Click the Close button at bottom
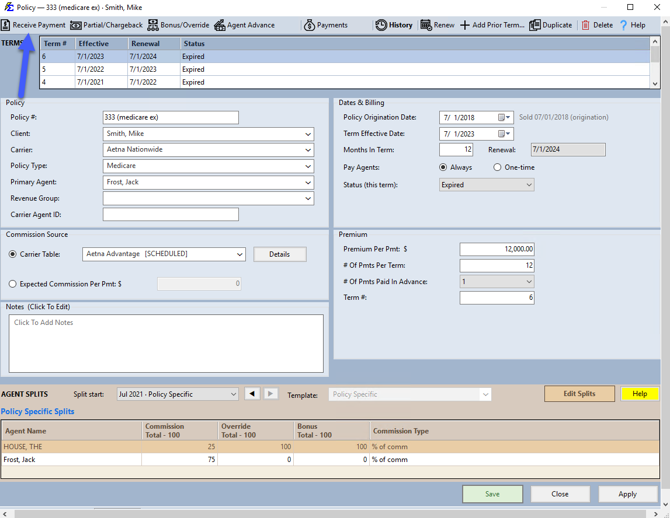This screenshot has height=518, width=670. [560, 494]
